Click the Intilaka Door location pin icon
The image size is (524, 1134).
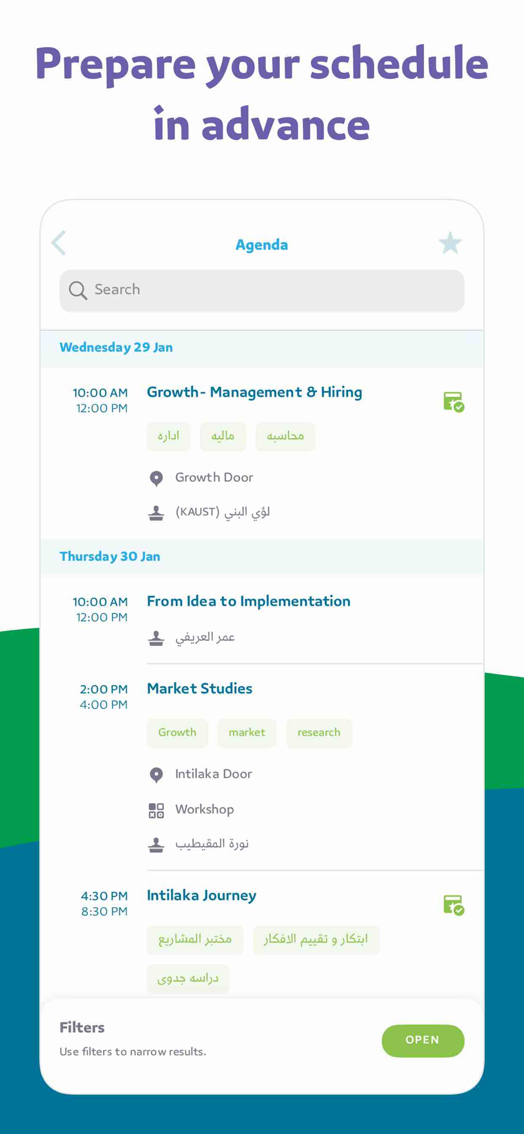[156, 775]
